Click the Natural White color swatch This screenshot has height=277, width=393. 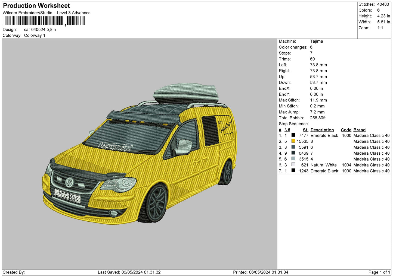click(293, 165)
